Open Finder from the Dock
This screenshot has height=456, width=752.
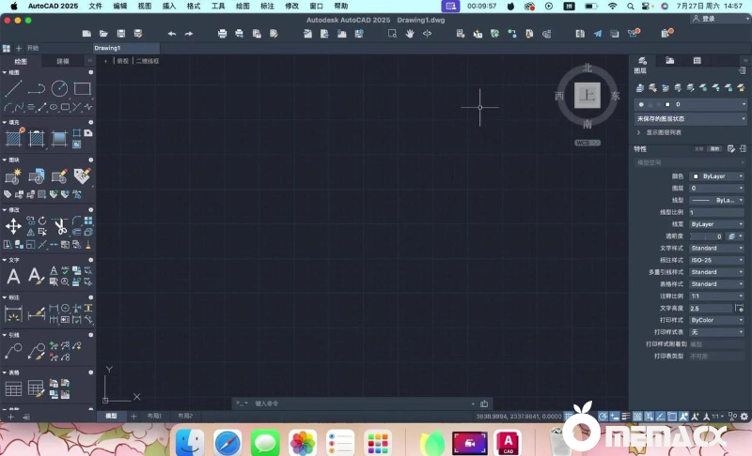coord(191,441)
